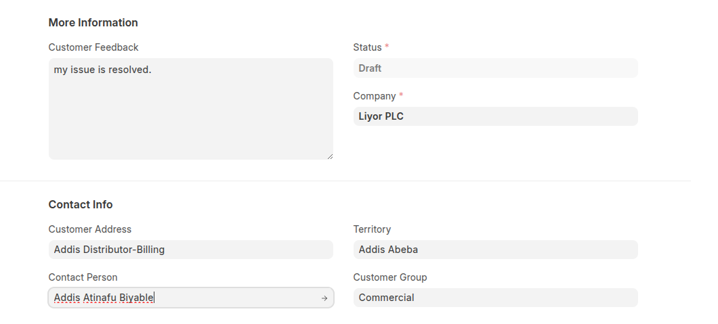Click the Territory field label
The width and height of the screenshot is (718, 324).
tap(372, 229)
